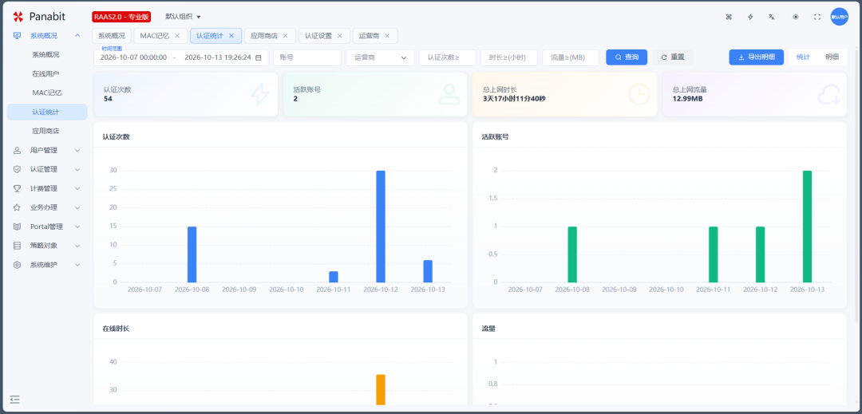The height and width of the screenshot is (414, 862).
Task: Click the 用户管理 person icon
Action: point(17,150)
